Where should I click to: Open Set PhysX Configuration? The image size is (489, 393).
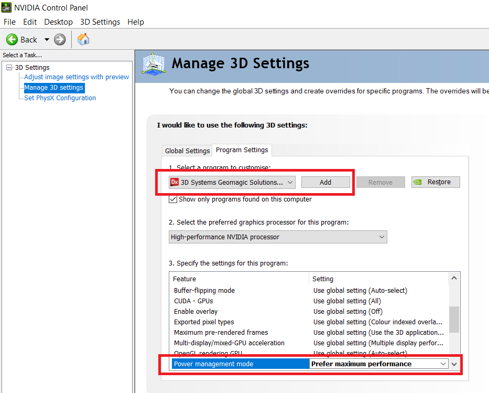click(60, 98)
